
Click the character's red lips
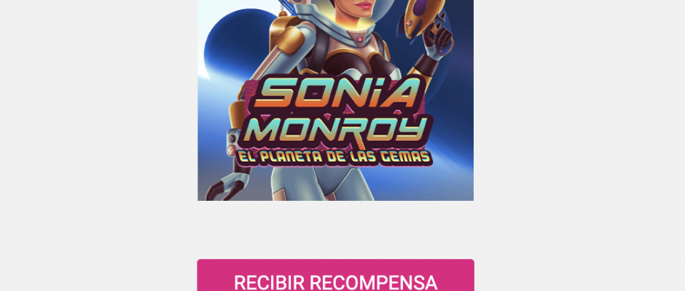coord(363,5)
